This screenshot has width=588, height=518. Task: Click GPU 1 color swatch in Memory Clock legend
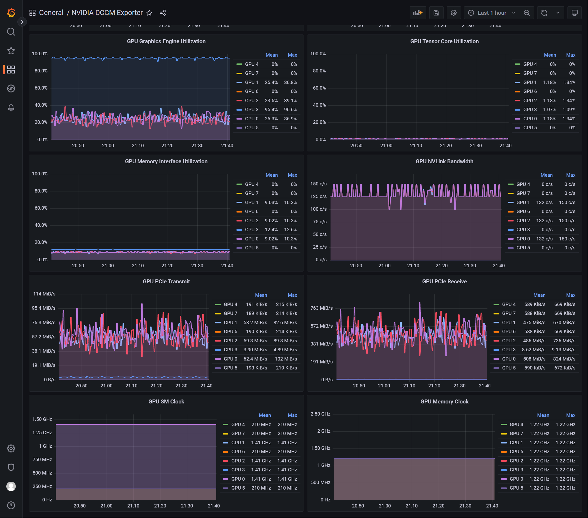(x=504, y=443)
